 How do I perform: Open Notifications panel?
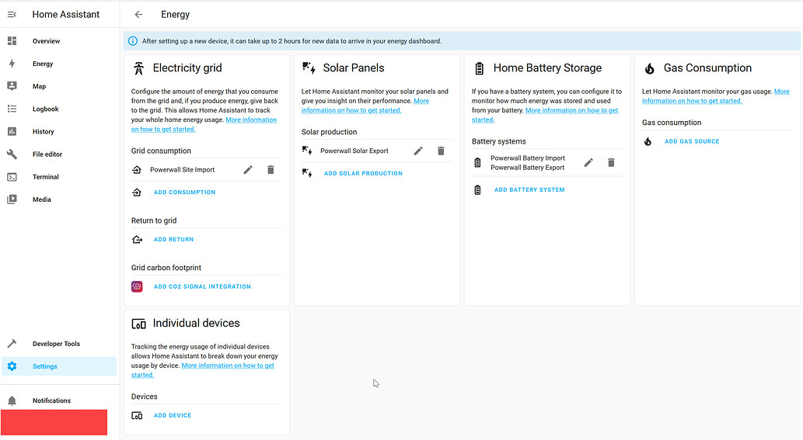pyautogui.click(x=51, y=400)
